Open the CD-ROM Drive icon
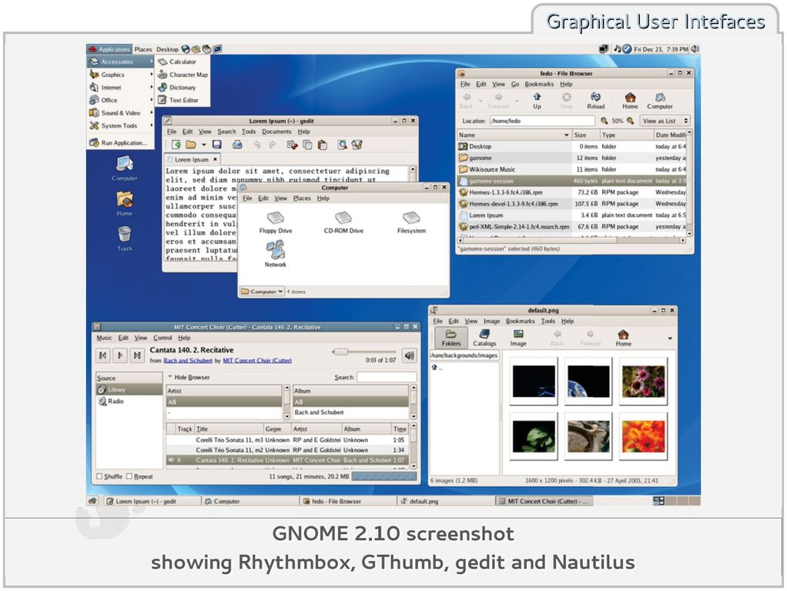 pyautogui.click(x=343, y=222)
